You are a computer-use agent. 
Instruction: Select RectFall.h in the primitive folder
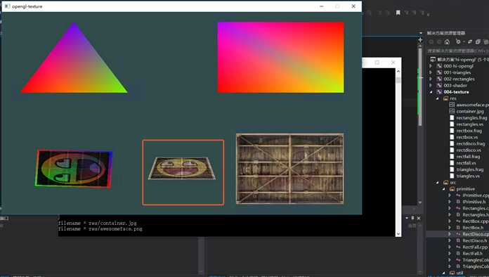[473, 253]
